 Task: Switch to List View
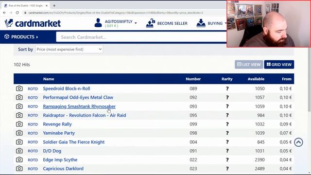point(249,65)
